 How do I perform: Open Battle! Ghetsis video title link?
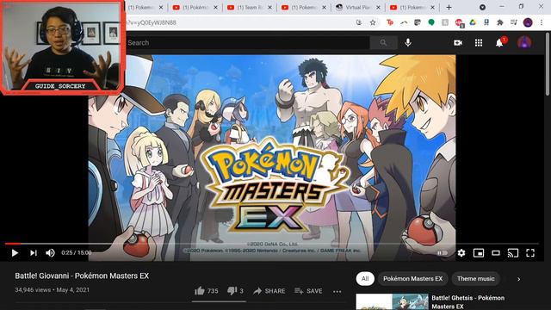(x=467, y=302)
